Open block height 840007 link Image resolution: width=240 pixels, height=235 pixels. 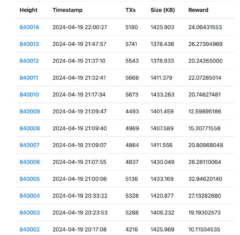click(29, 145)
